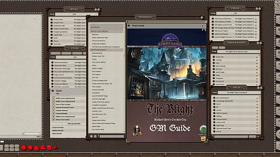Screen dimensions: 280x157
Task: Open Spells window Group dropdown
Action: coord(77,14)
